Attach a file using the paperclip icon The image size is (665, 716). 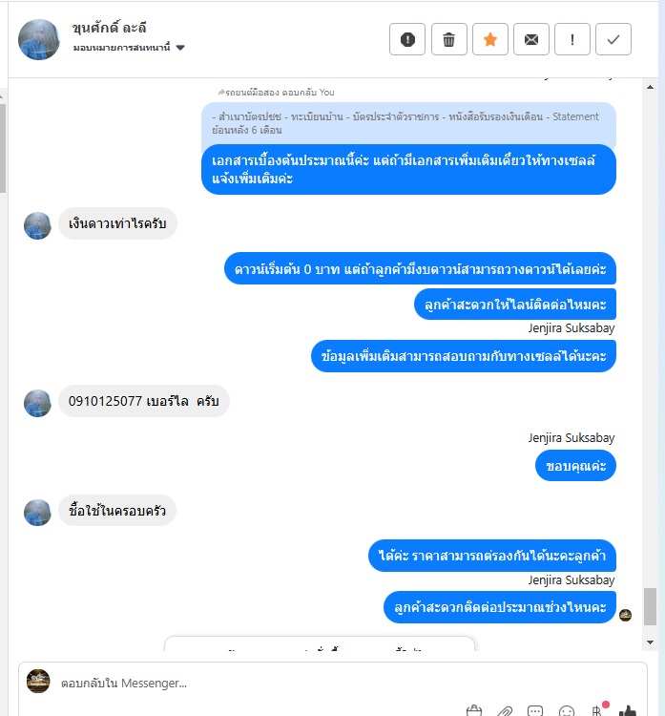[505, 711]
